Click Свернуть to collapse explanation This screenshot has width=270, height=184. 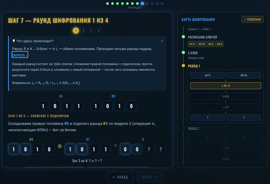tap(20, 55)
